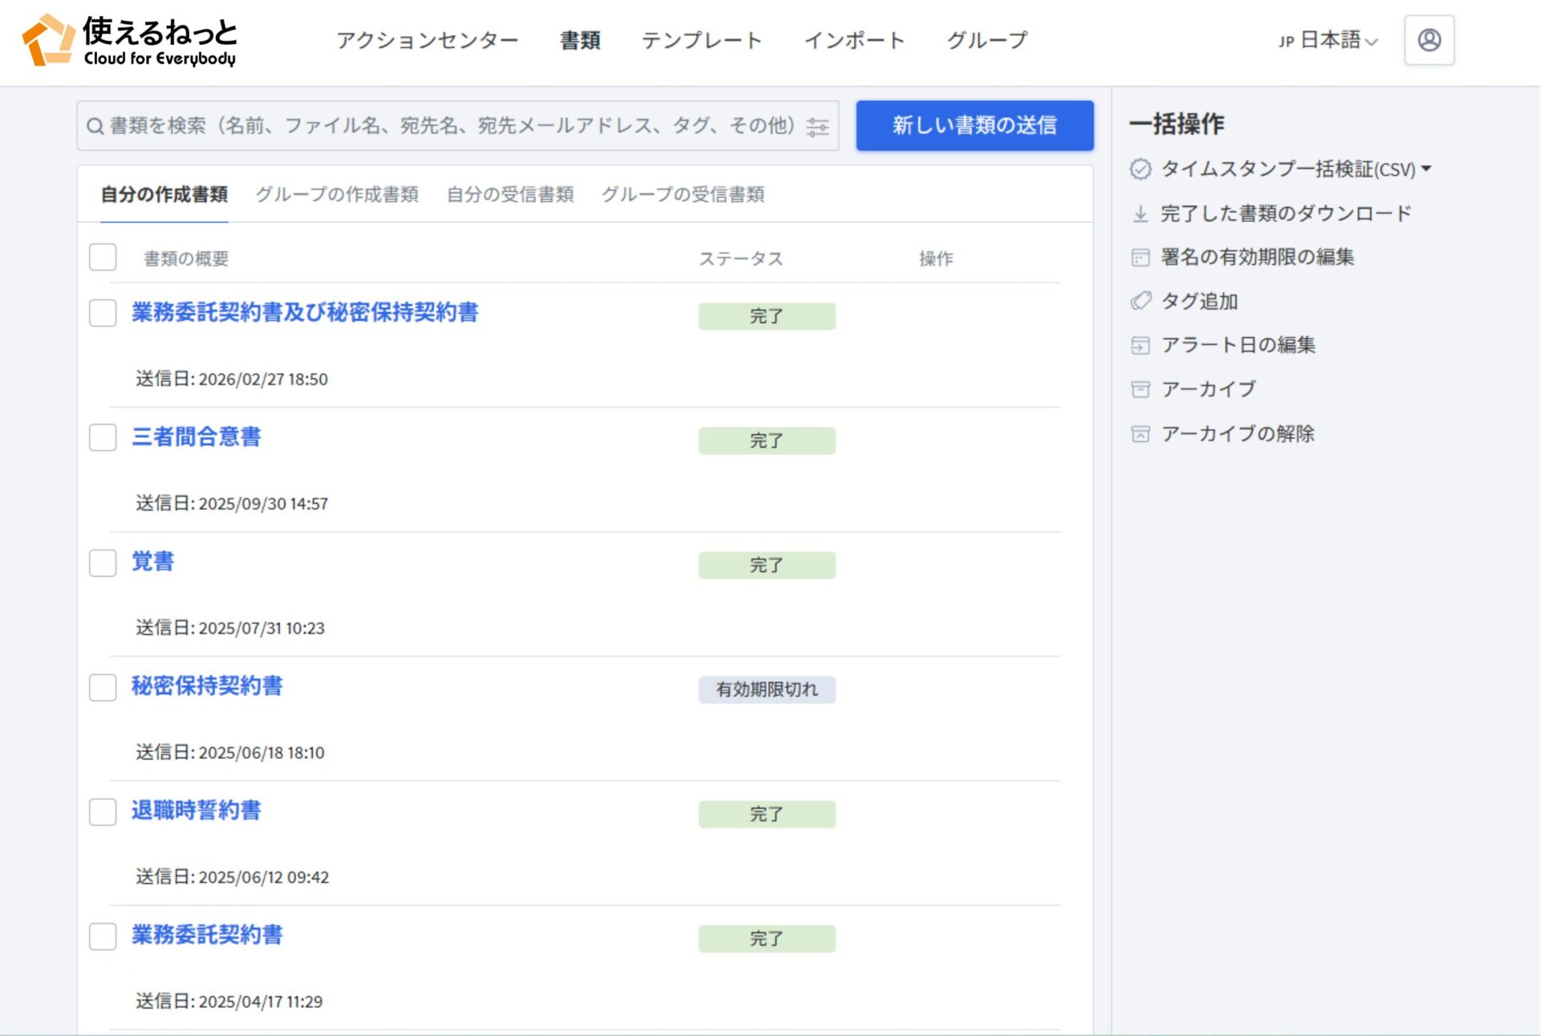Check the checkbox next to 覚書
The image size is (1541, 1036).
click(103, 563)
